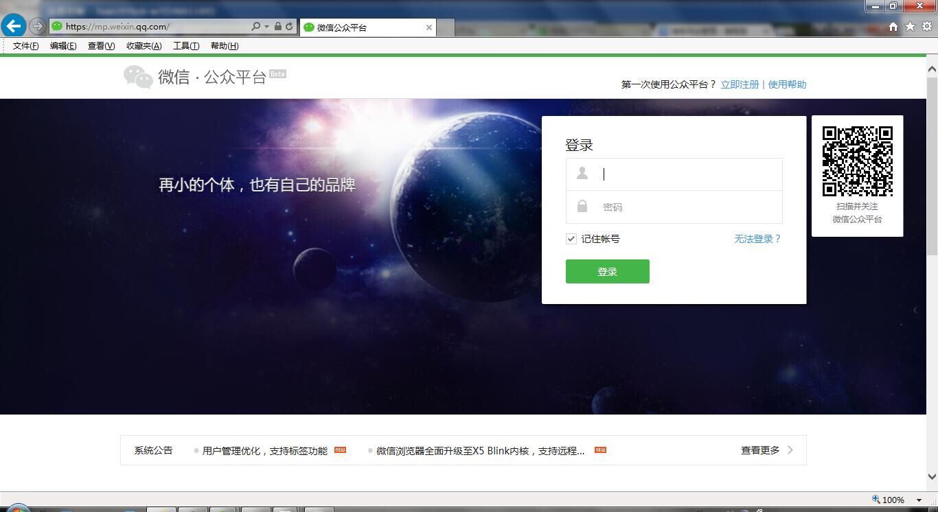Click the WeChat 微信·公众平台 logo
This screenshot has width=938, height=512.
204,77
